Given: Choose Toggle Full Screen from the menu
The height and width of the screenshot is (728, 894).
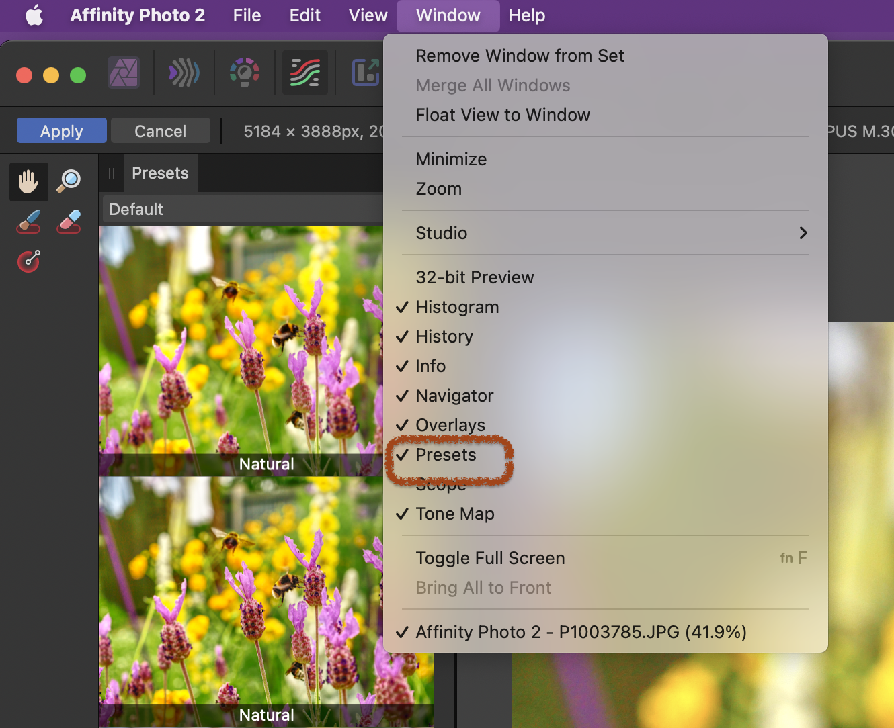Looking at the screenshot, I should point(490,558).
